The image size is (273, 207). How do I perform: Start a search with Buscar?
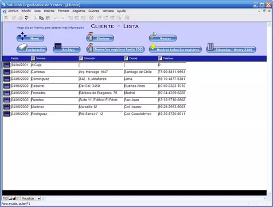[x=163, y=37]
